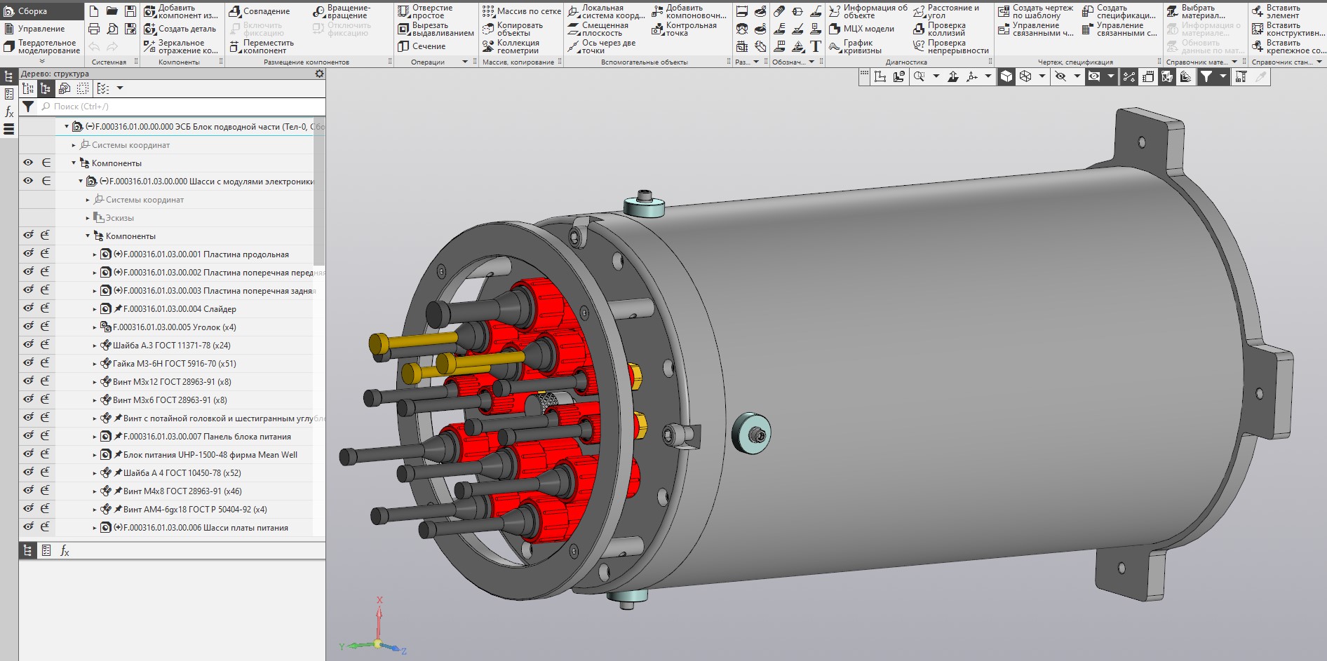1327x661 pixels.
Task: Hide the Слайдер component
Action: point(28,308)
